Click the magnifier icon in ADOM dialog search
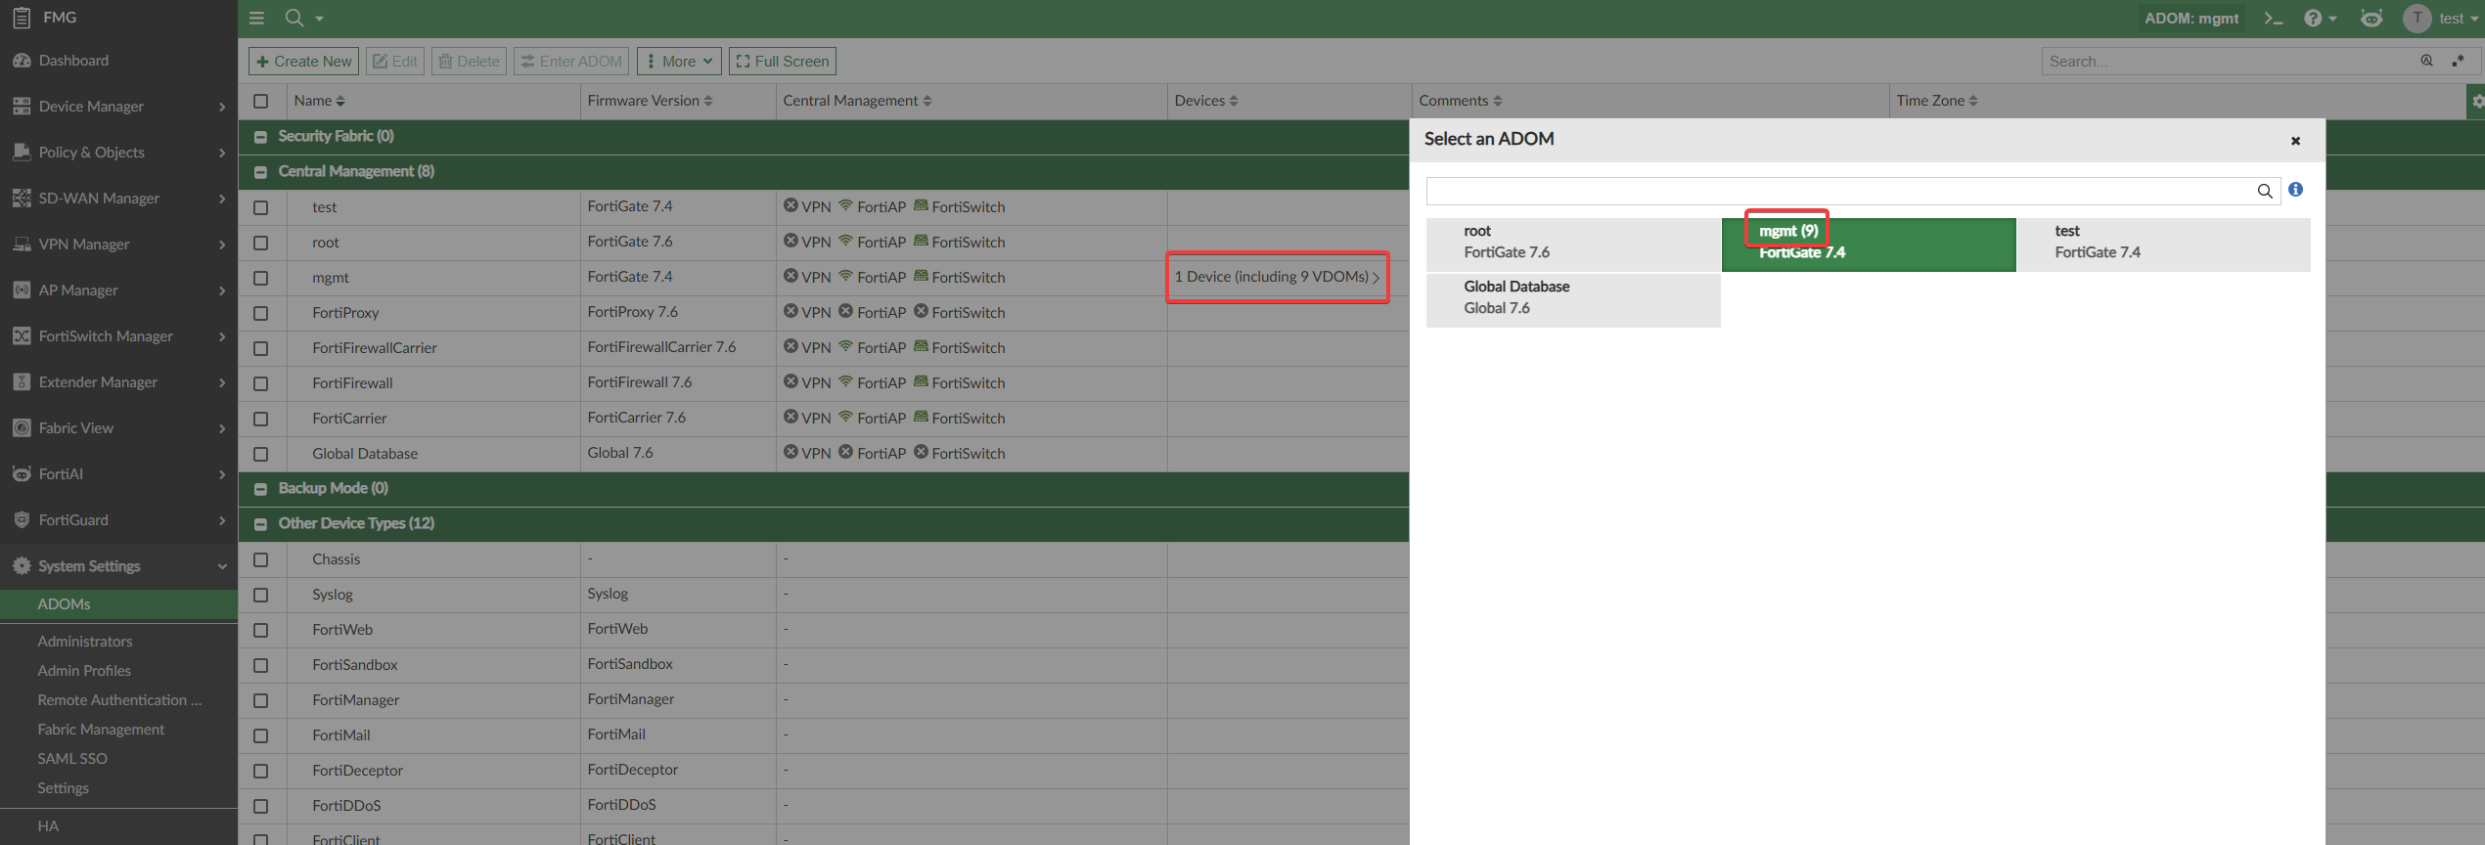The width and height of the screenshot is (2485, 845). (2265, 191)
